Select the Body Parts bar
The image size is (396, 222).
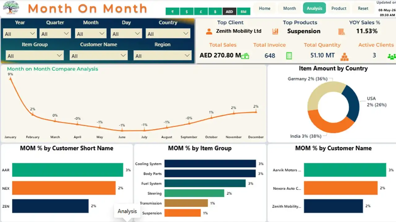pos(210,174)
